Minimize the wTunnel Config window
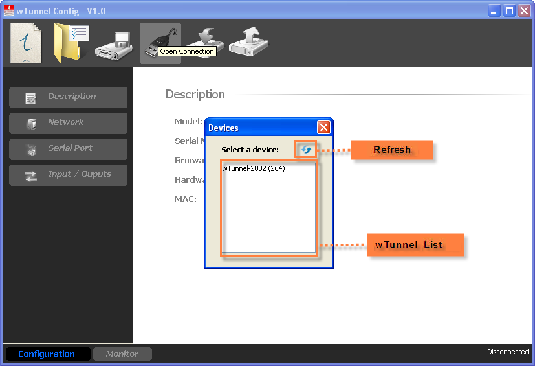This screenshot has height=366, width=535. coord(494,10)
